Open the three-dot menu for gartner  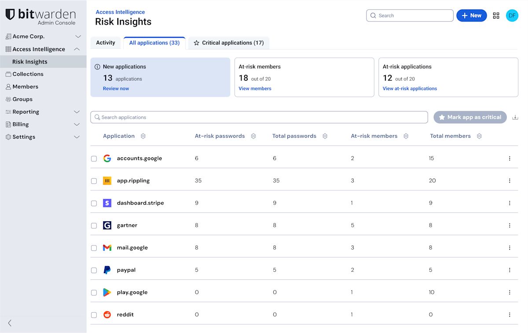coord(510,225)
